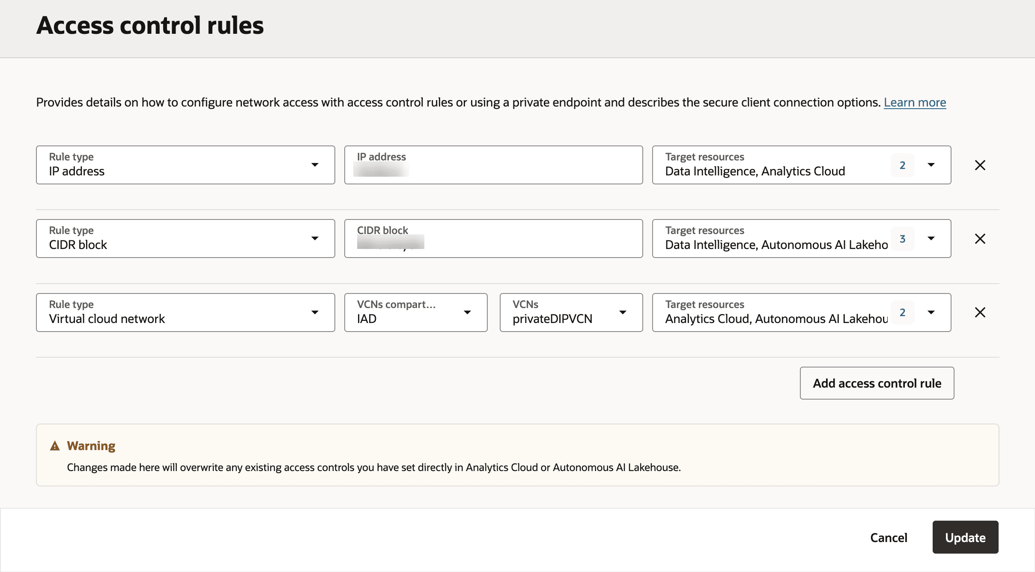Click the Update button
Image resolution: width=1035 pixels, height=572 pixels.
point(965,537)
